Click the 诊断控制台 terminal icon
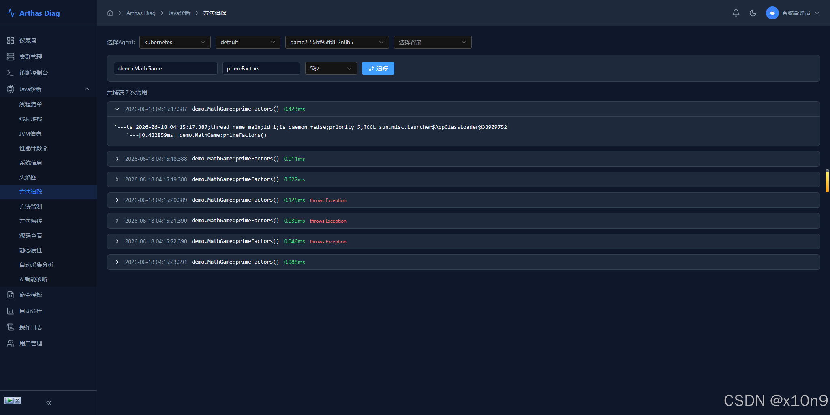The image size is (830, 415). click(11, 73)
